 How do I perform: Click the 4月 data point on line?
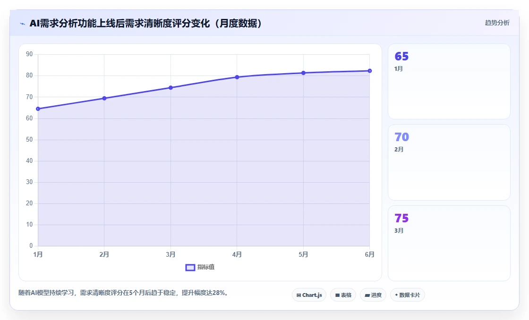tap(237, 77)
